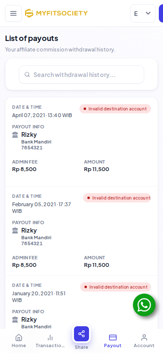
Task: Click the bank icon in the February payout
Action: tap(15, 230)
